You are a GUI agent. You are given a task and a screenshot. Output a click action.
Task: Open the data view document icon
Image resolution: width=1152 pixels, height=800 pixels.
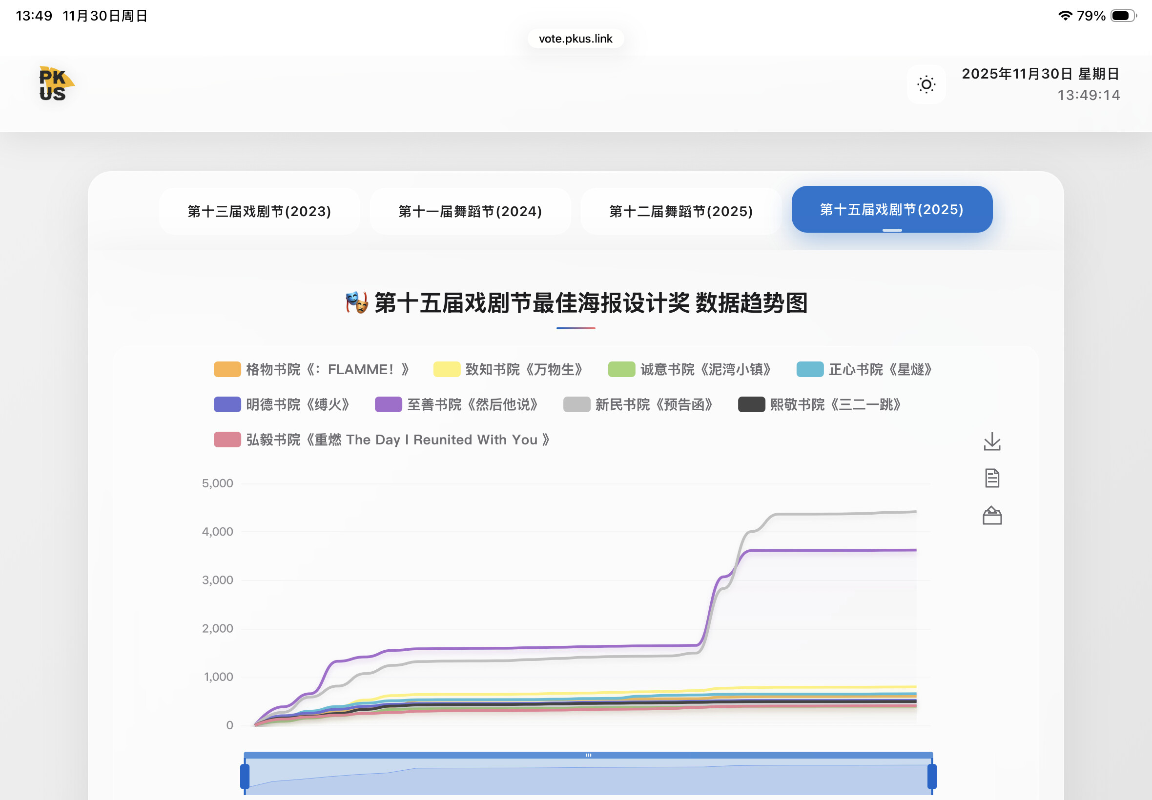[x=991, y=478]
